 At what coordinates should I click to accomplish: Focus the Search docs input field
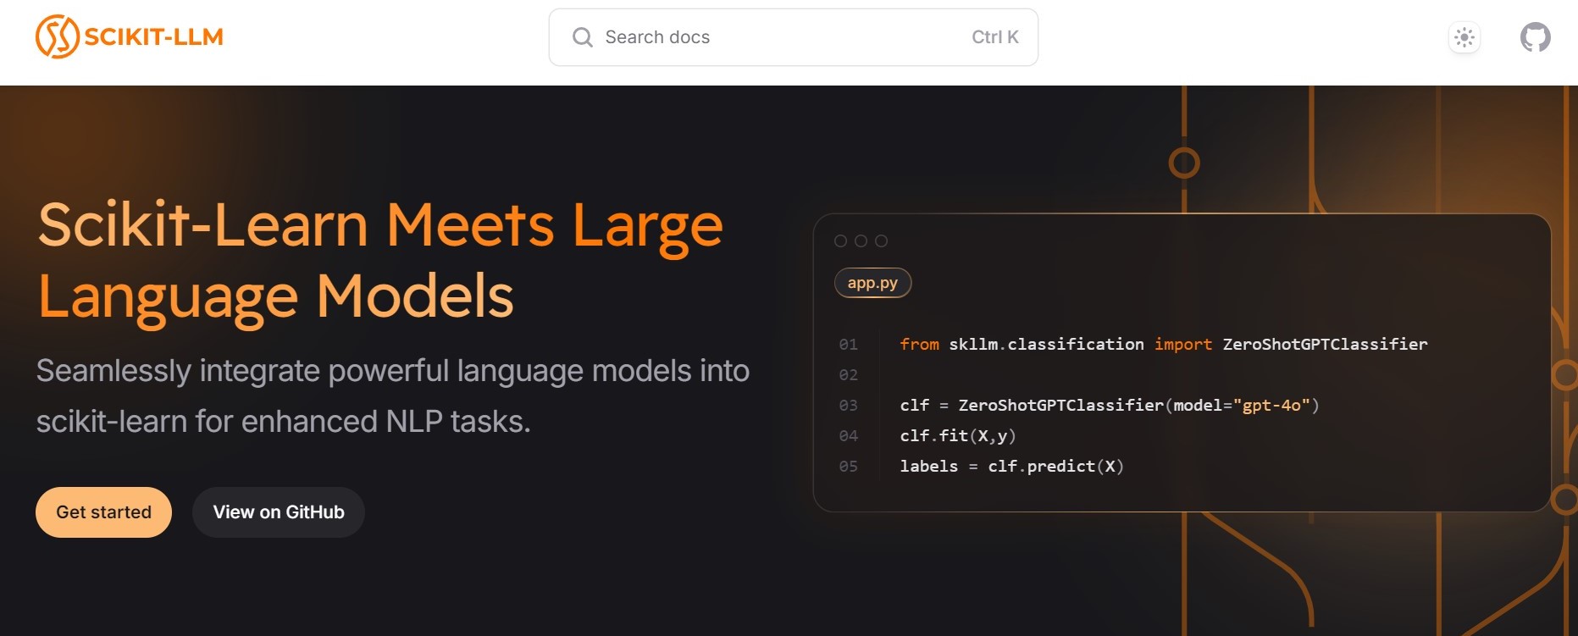[x=779, y=37]
